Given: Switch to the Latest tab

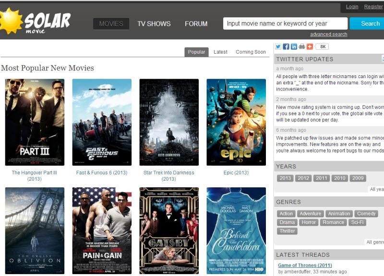Looking at the screenshot, I should pos(220,52).
